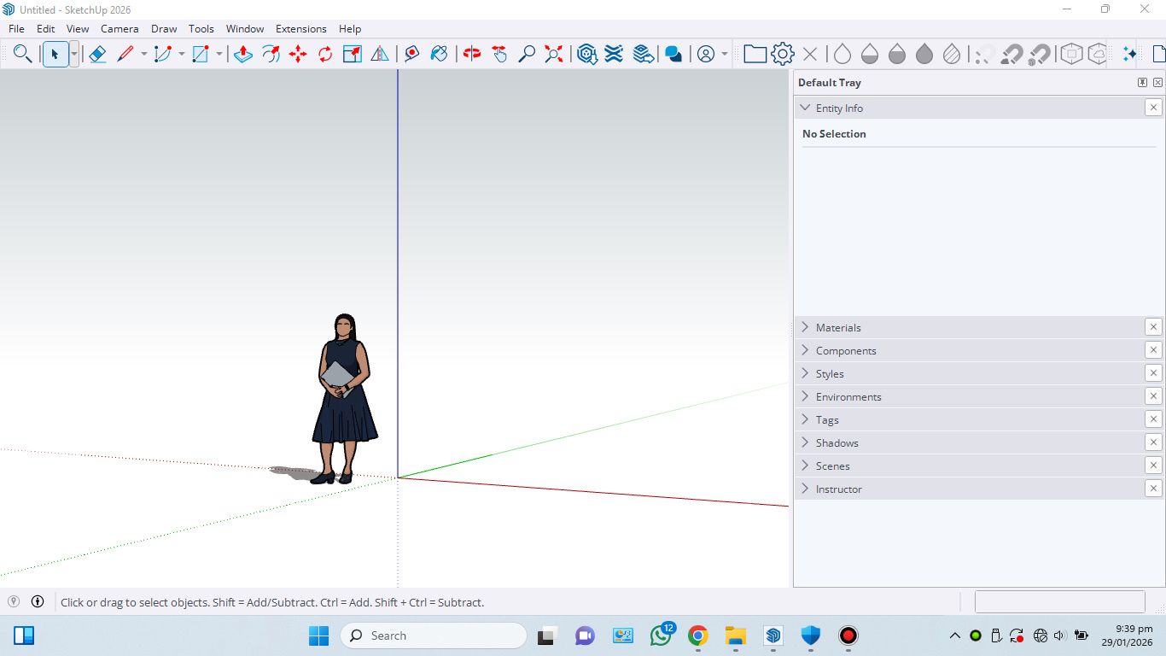Click the Zoom Extents tool
Image resolution: width=1166 pixels, height=656 pixels.
[554, 54]
